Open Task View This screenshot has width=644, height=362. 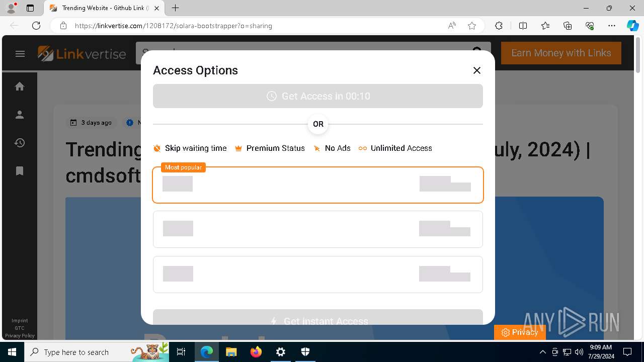181,352
